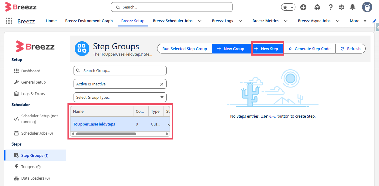This screenshot has width=379, height=186.
Task: Click the table scroll left arrow
Action: (72, 134)
